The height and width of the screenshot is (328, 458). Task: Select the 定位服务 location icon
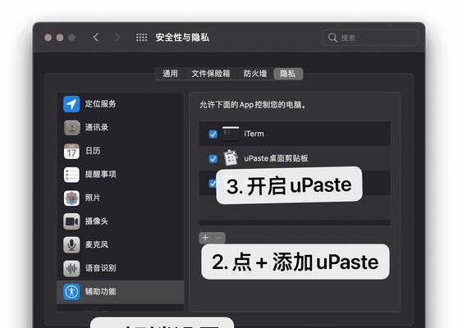pos(71,104)
